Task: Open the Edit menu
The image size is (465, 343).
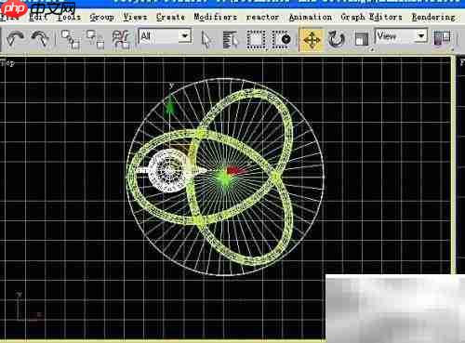Action: click(x=38, y=17)
